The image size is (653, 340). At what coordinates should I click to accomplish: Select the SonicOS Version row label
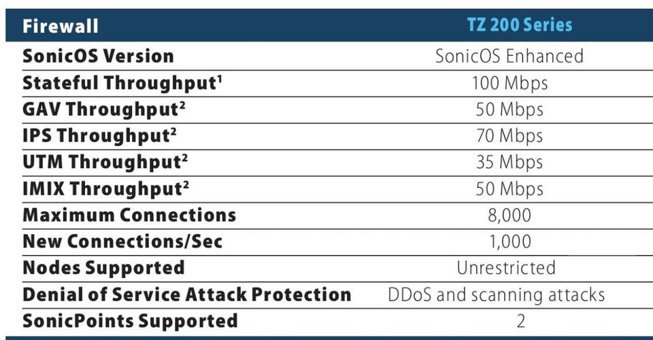[x=98, y=56]
